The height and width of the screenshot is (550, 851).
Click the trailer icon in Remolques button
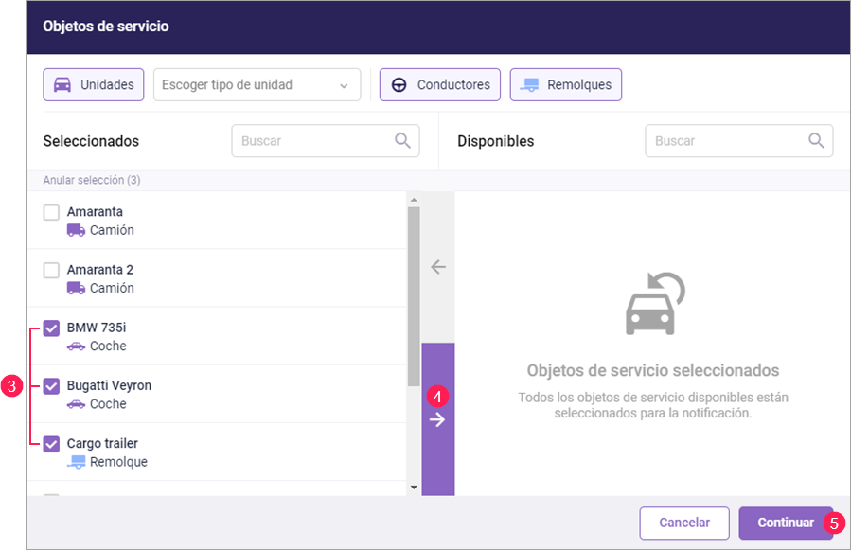tap(530, 85)
